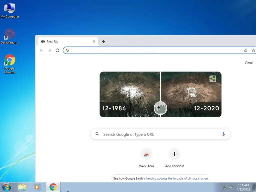Open the Gmail link
256x192 pixels.
tap(249, 63)
